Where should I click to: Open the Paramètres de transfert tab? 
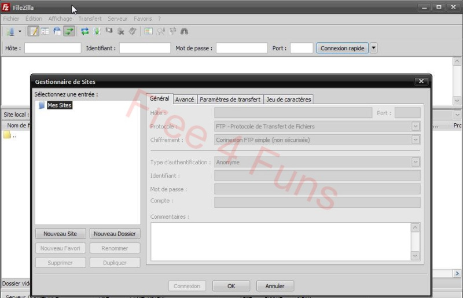(x=230, y=100)
